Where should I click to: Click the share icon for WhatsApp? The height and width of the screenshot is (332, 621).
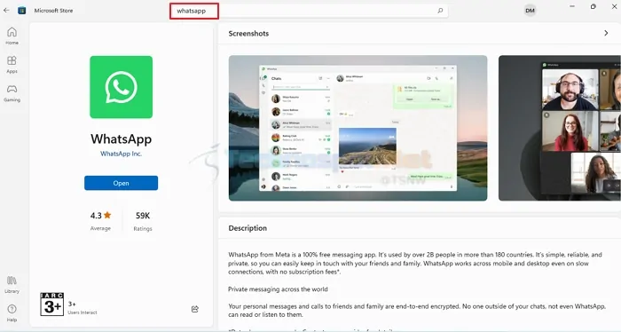click(x=195, y=309)
